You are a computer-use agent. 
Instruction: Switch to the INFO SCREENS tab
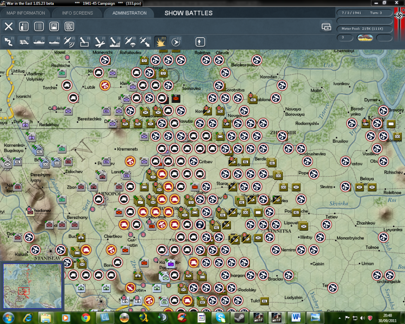pyautogui.click(x=77, y=13)
